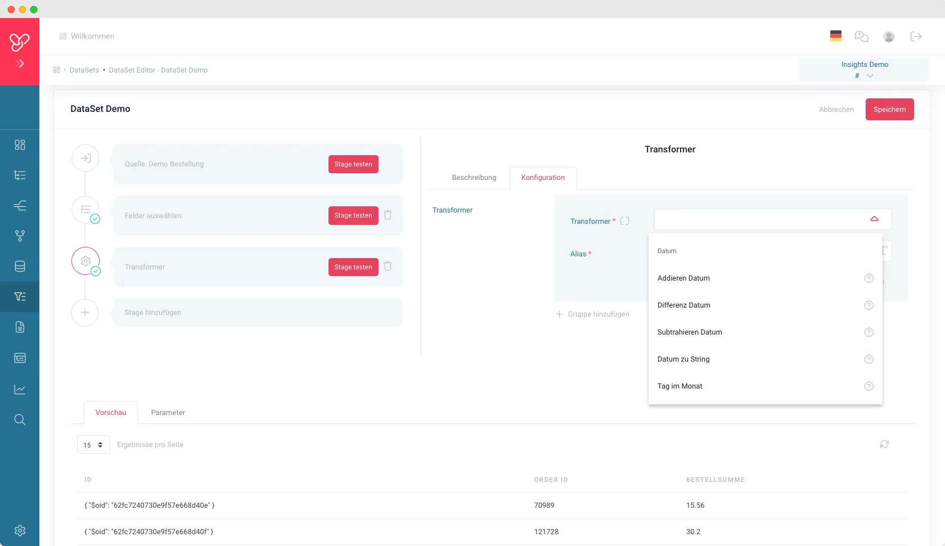945x546 pixels.
Task: Open the line chart icon in sidebar
Action: pos(20,389)
